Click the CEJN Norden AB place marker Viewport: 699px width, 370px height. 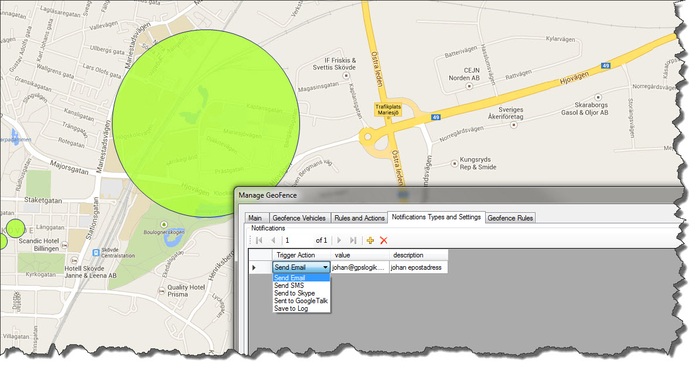tap(469, 86)
